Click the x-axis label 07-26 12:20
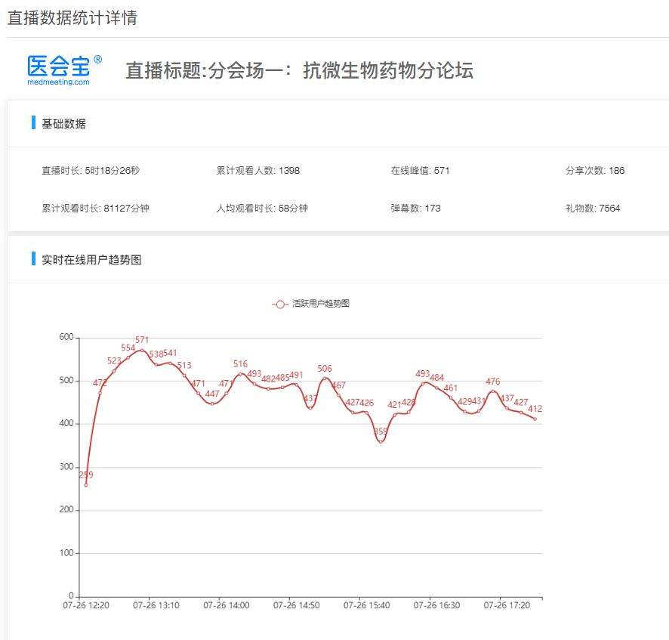 [86, 605]
